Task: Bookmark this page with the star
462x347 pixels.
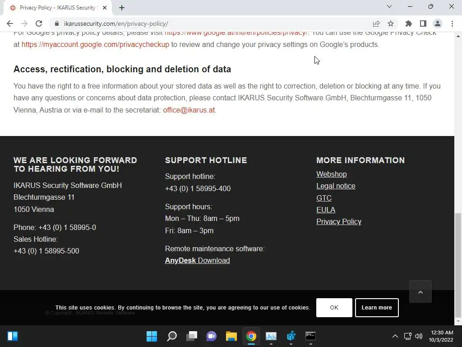Action: pyautogui.click(x=391, y=23)
